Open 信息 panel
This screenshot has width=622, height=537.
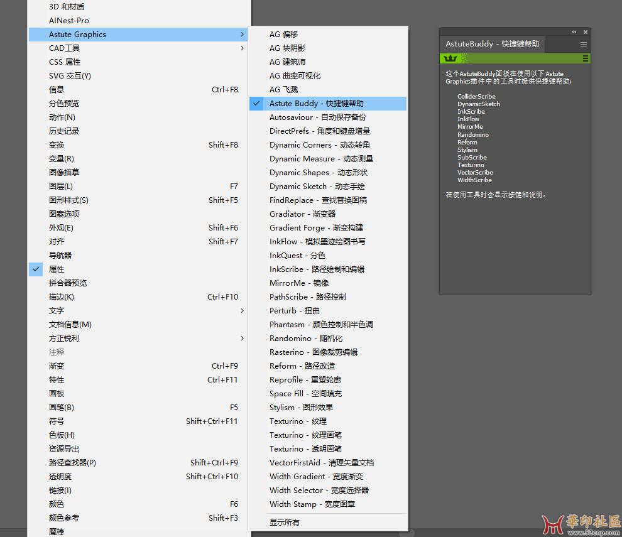coord(138,90)
